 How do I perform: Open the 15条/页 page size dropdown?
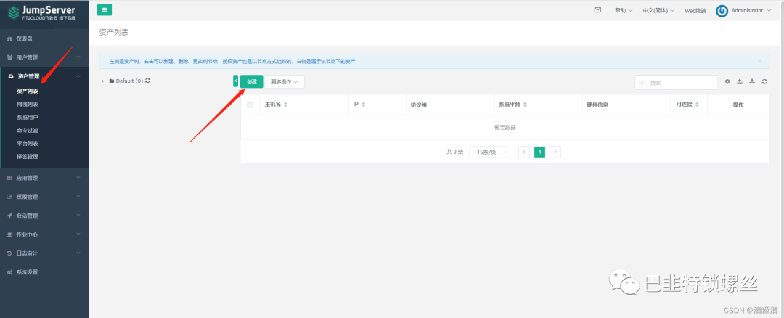[489, 152]
